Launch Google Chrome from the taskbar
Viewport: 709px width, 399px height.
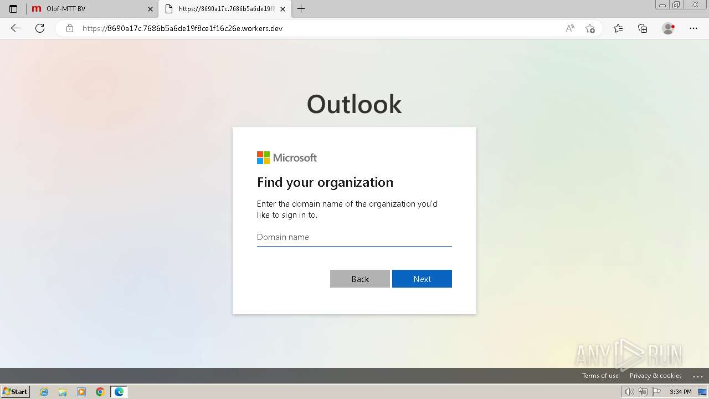click(x=100, y=392)
